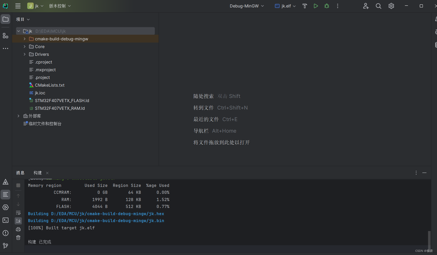Open the 版本控制 version control menu

(x=60, y=6)
